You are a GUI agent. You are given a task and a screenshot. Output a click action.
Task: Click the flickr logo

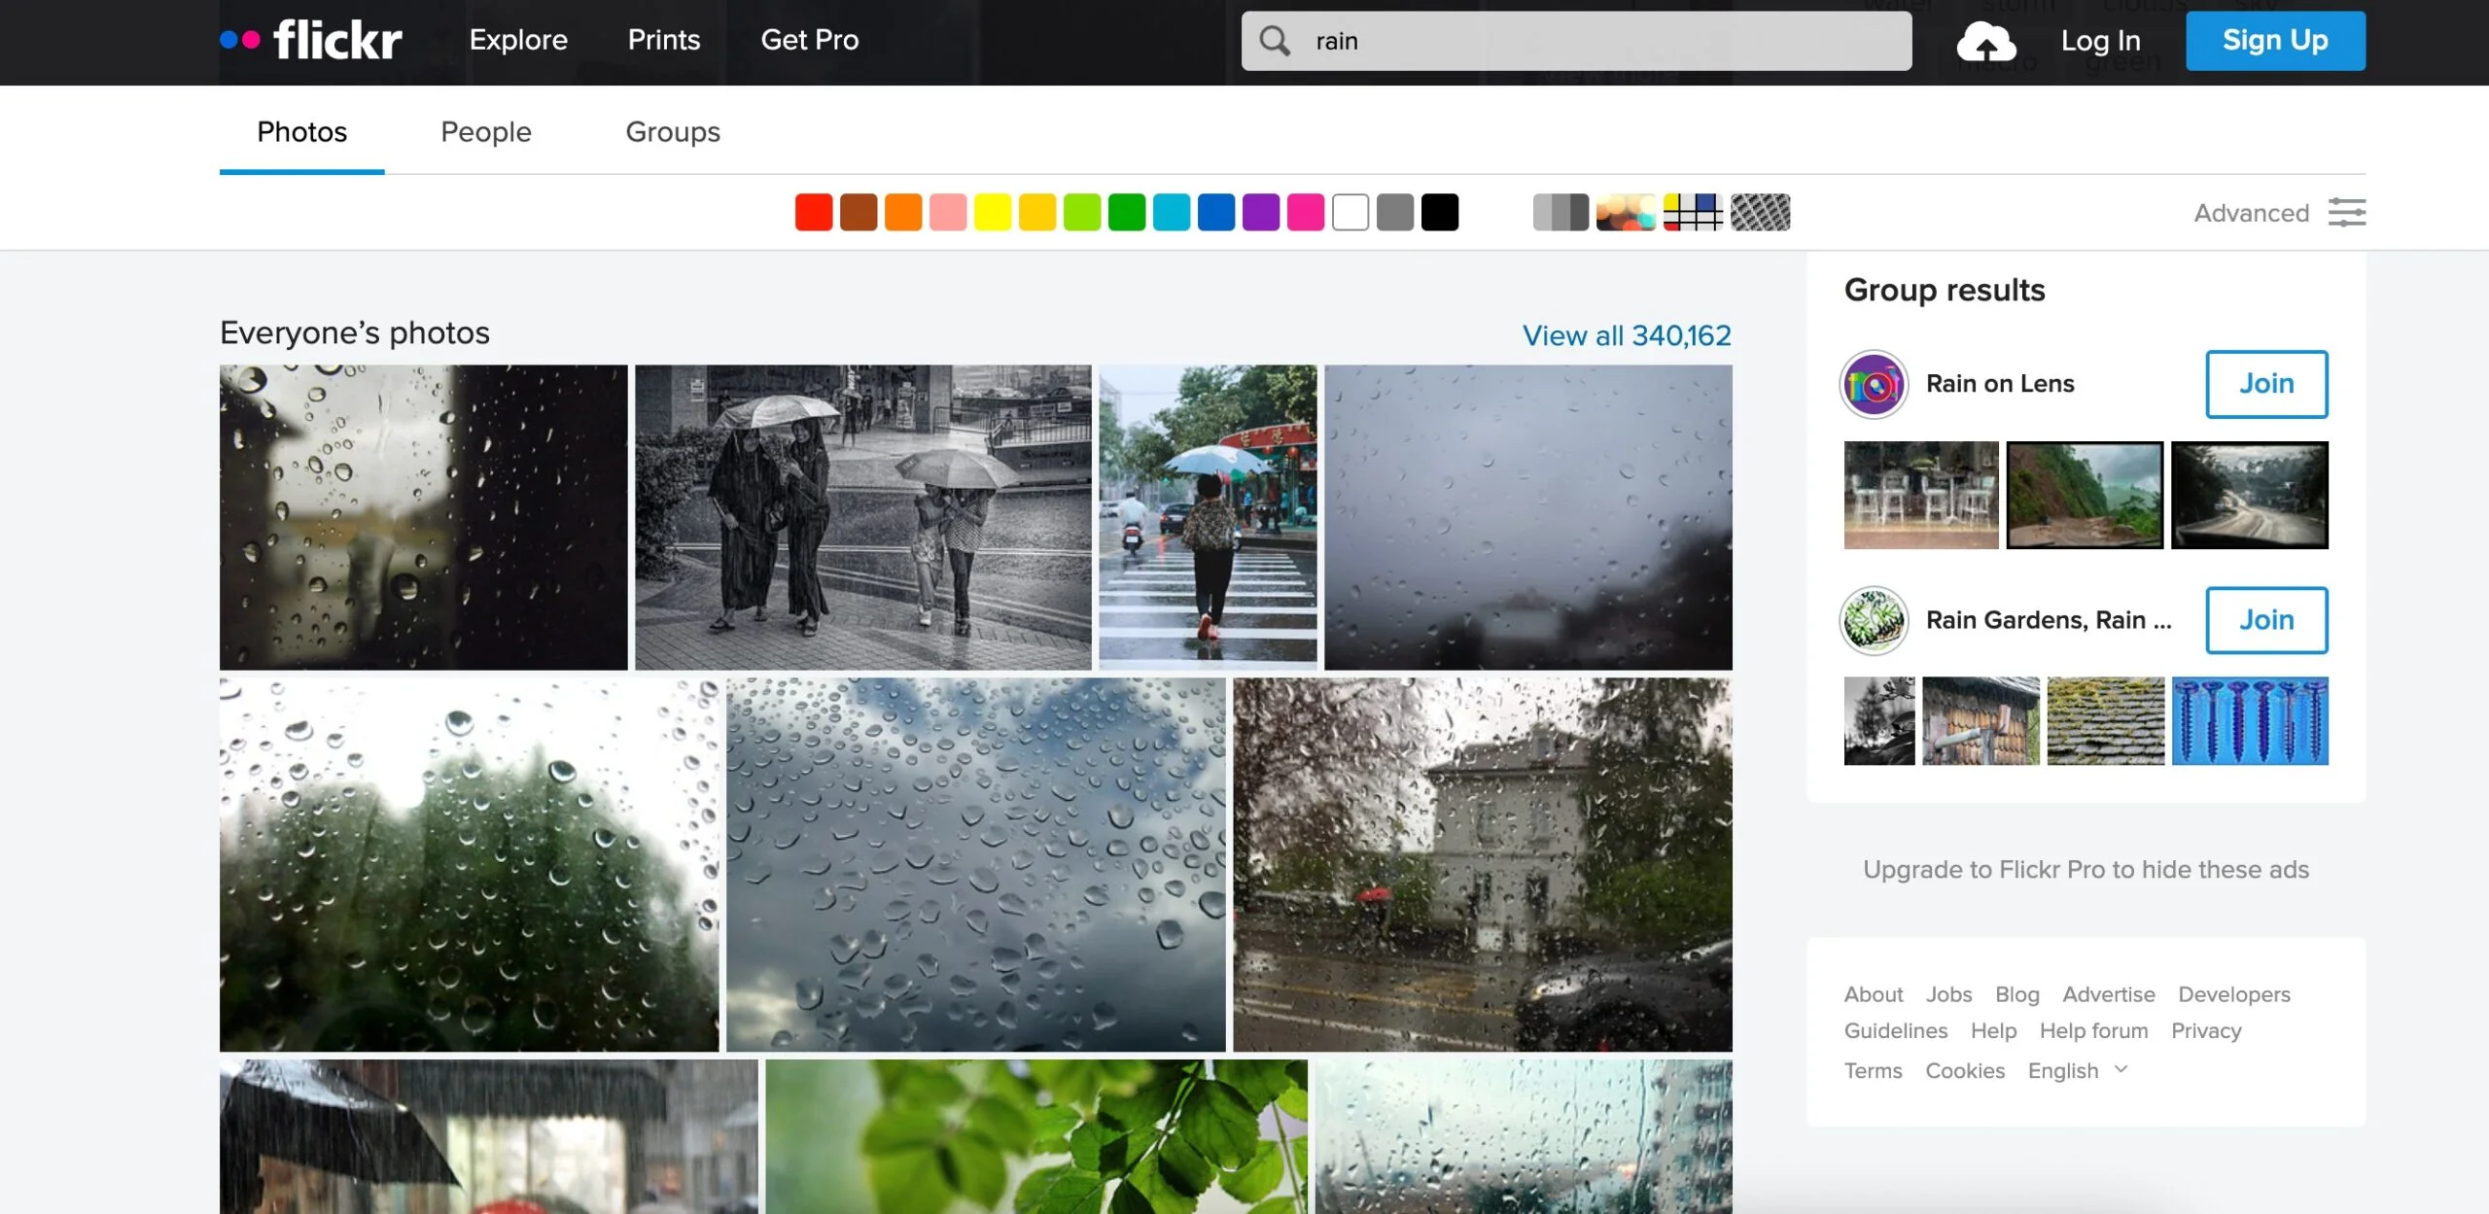(313, 41)
